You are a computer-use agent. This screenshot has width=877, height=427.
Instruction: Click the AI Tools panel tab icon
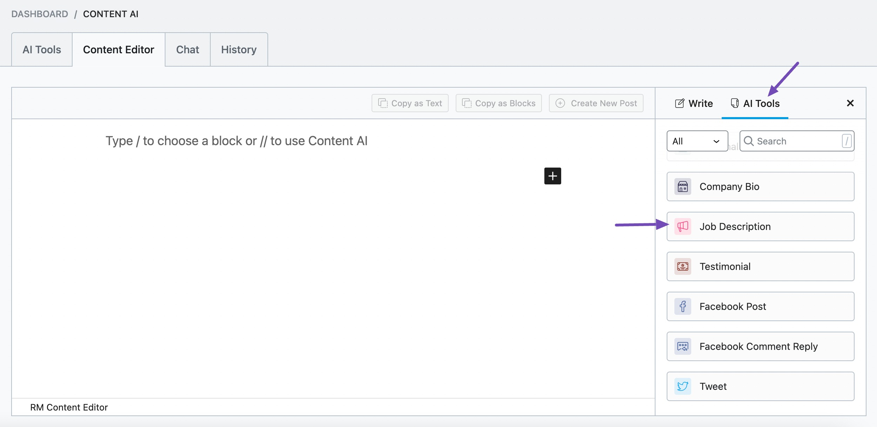[735, 103]
